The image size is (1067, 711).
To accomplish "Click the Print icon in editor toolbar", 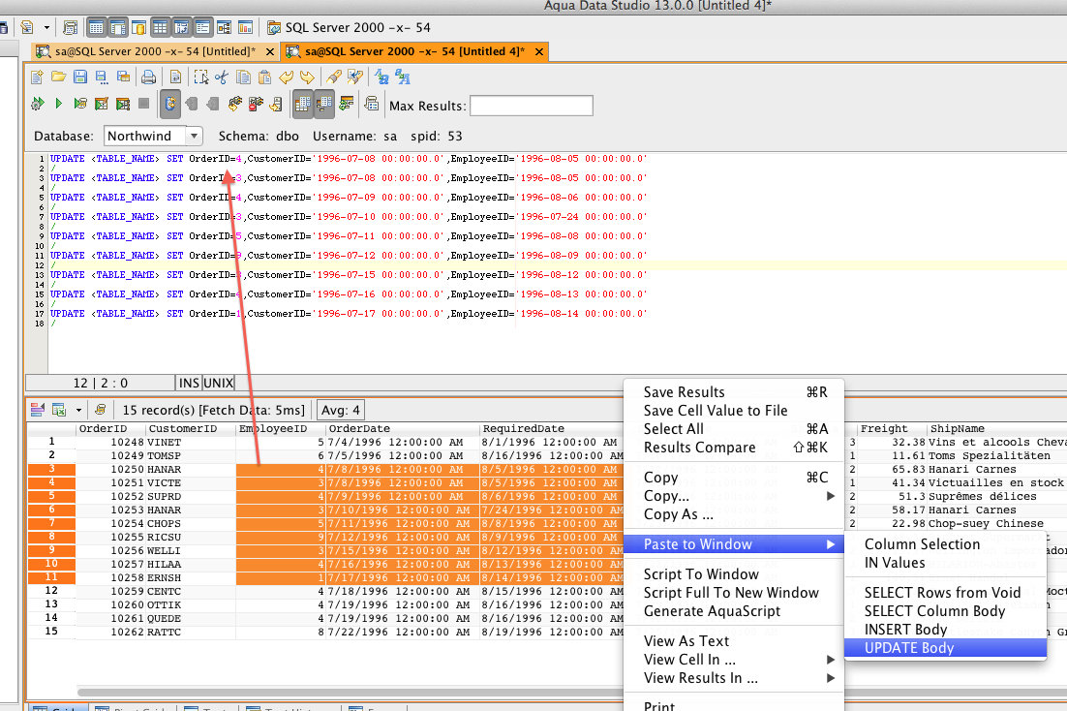I will (148, 77).
